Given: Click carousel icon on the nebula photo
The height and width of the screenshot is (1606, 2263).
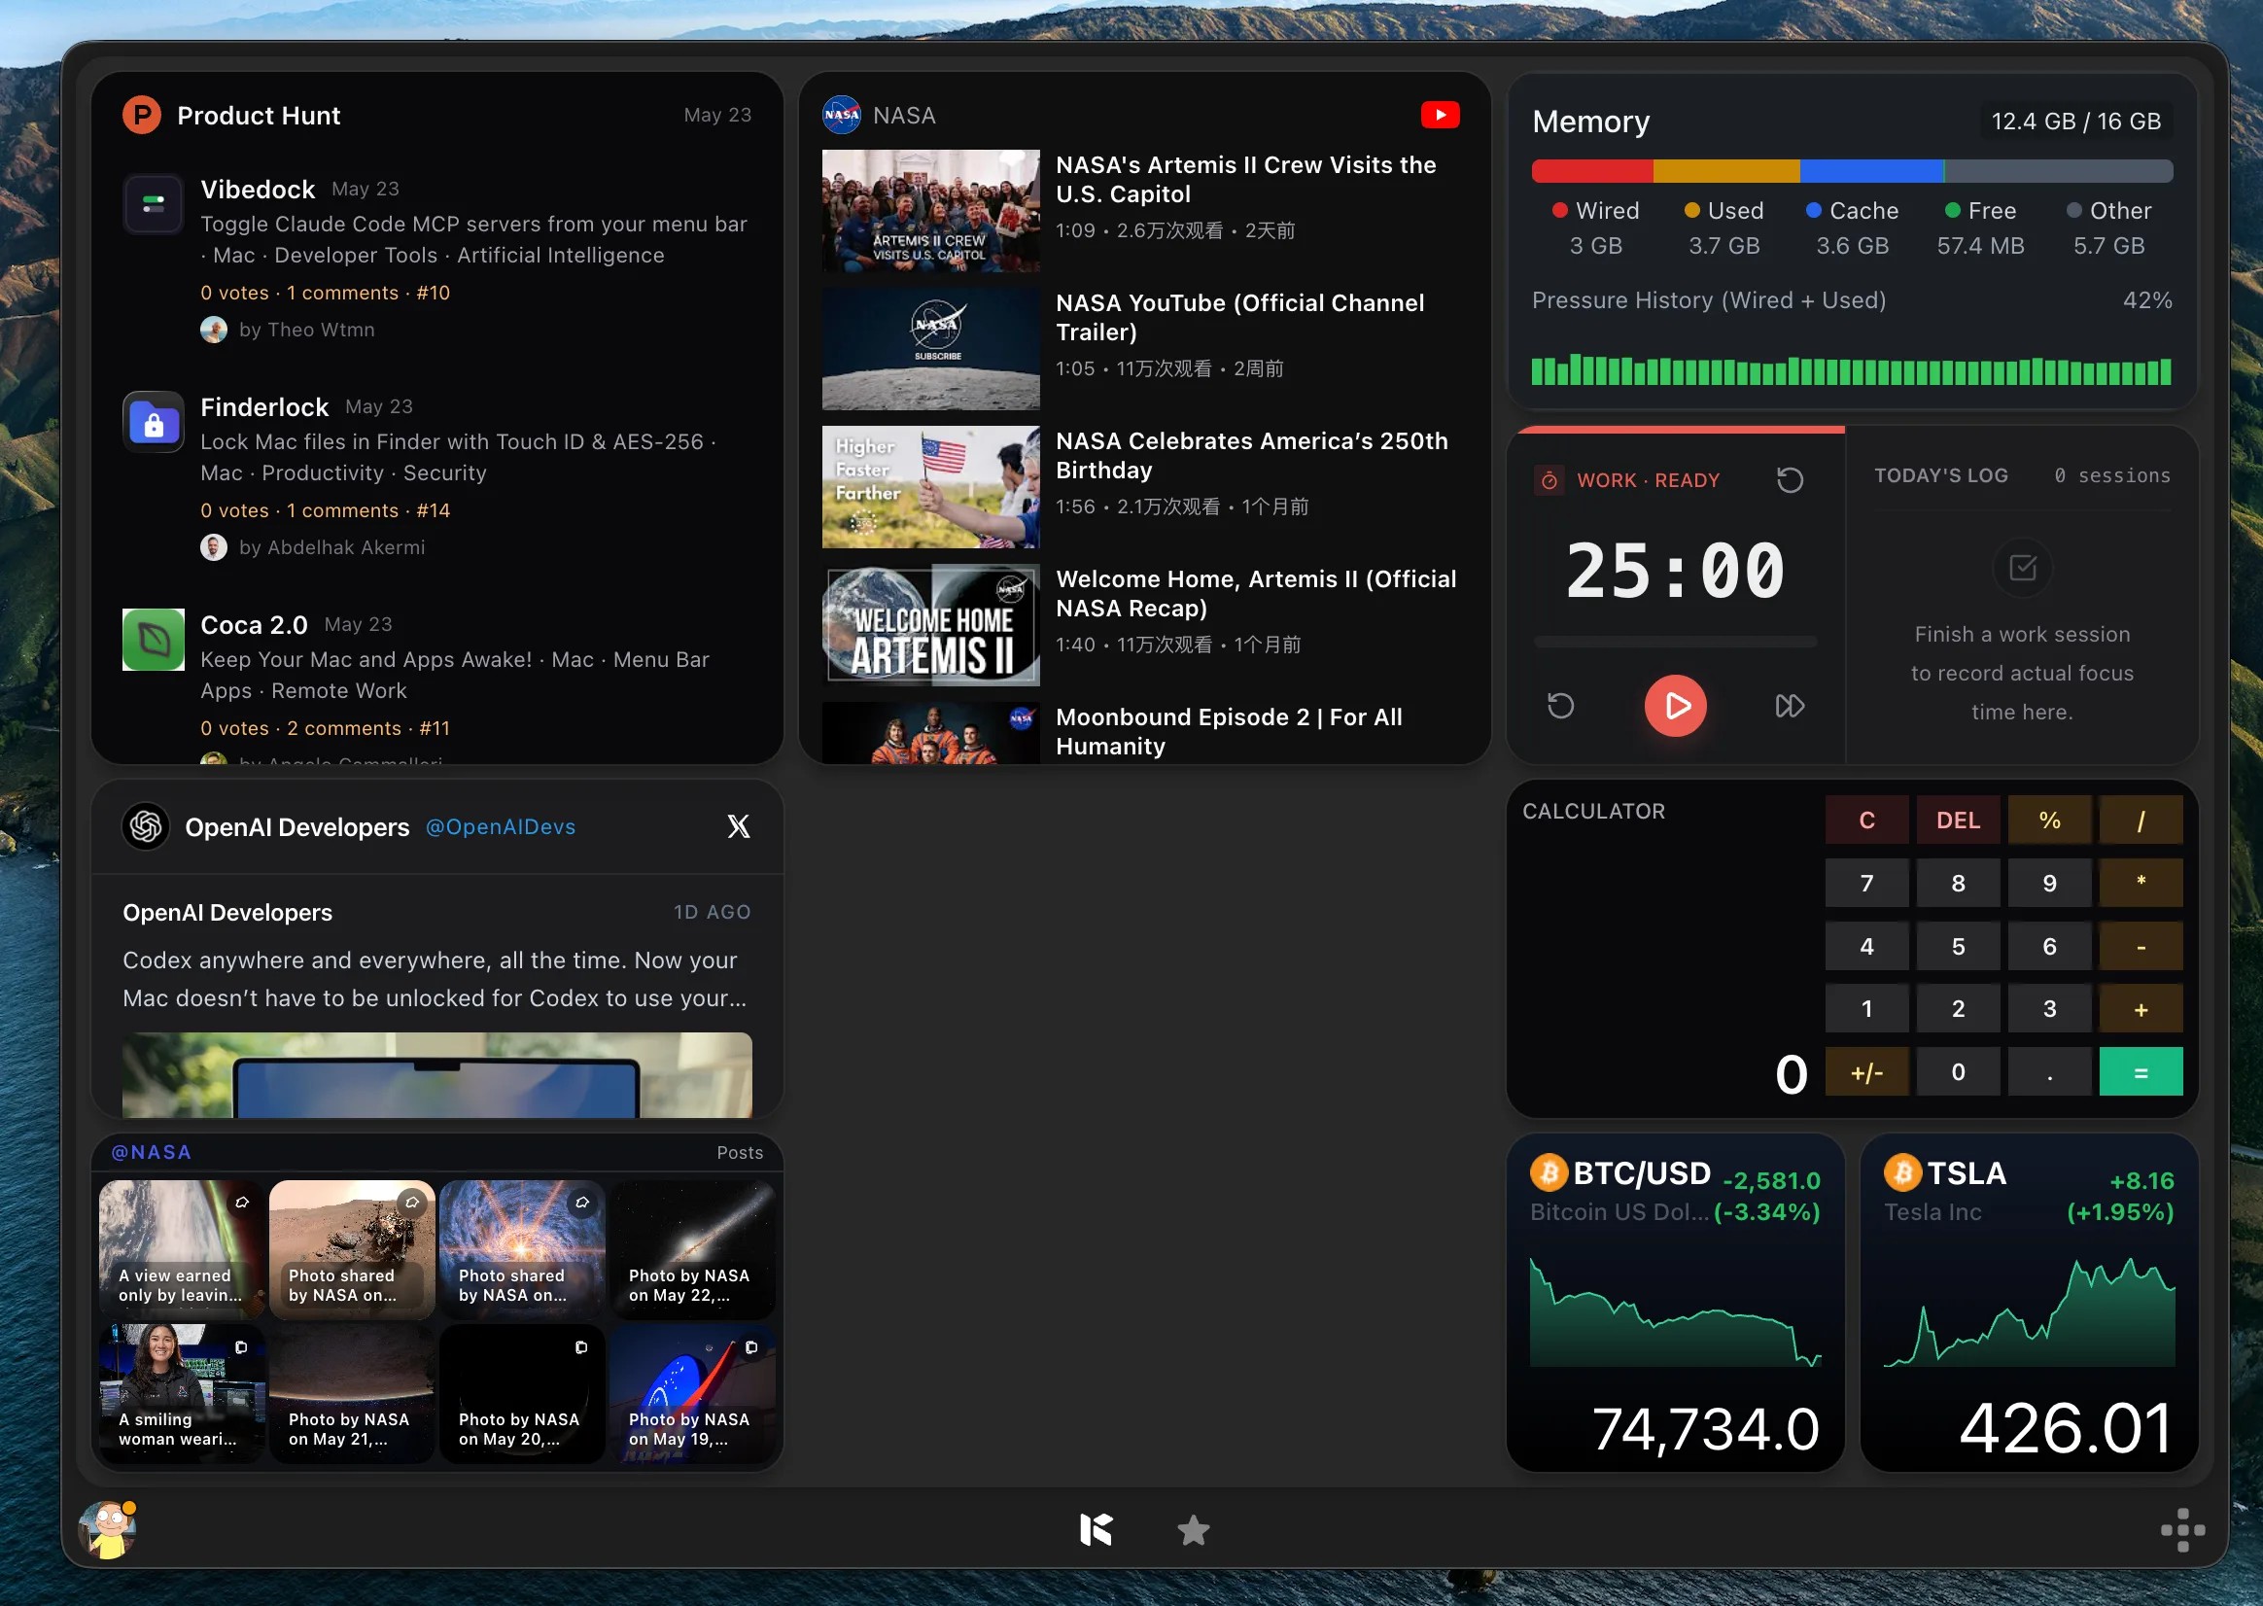Looking at the screenshot, I should (582, 1204).
